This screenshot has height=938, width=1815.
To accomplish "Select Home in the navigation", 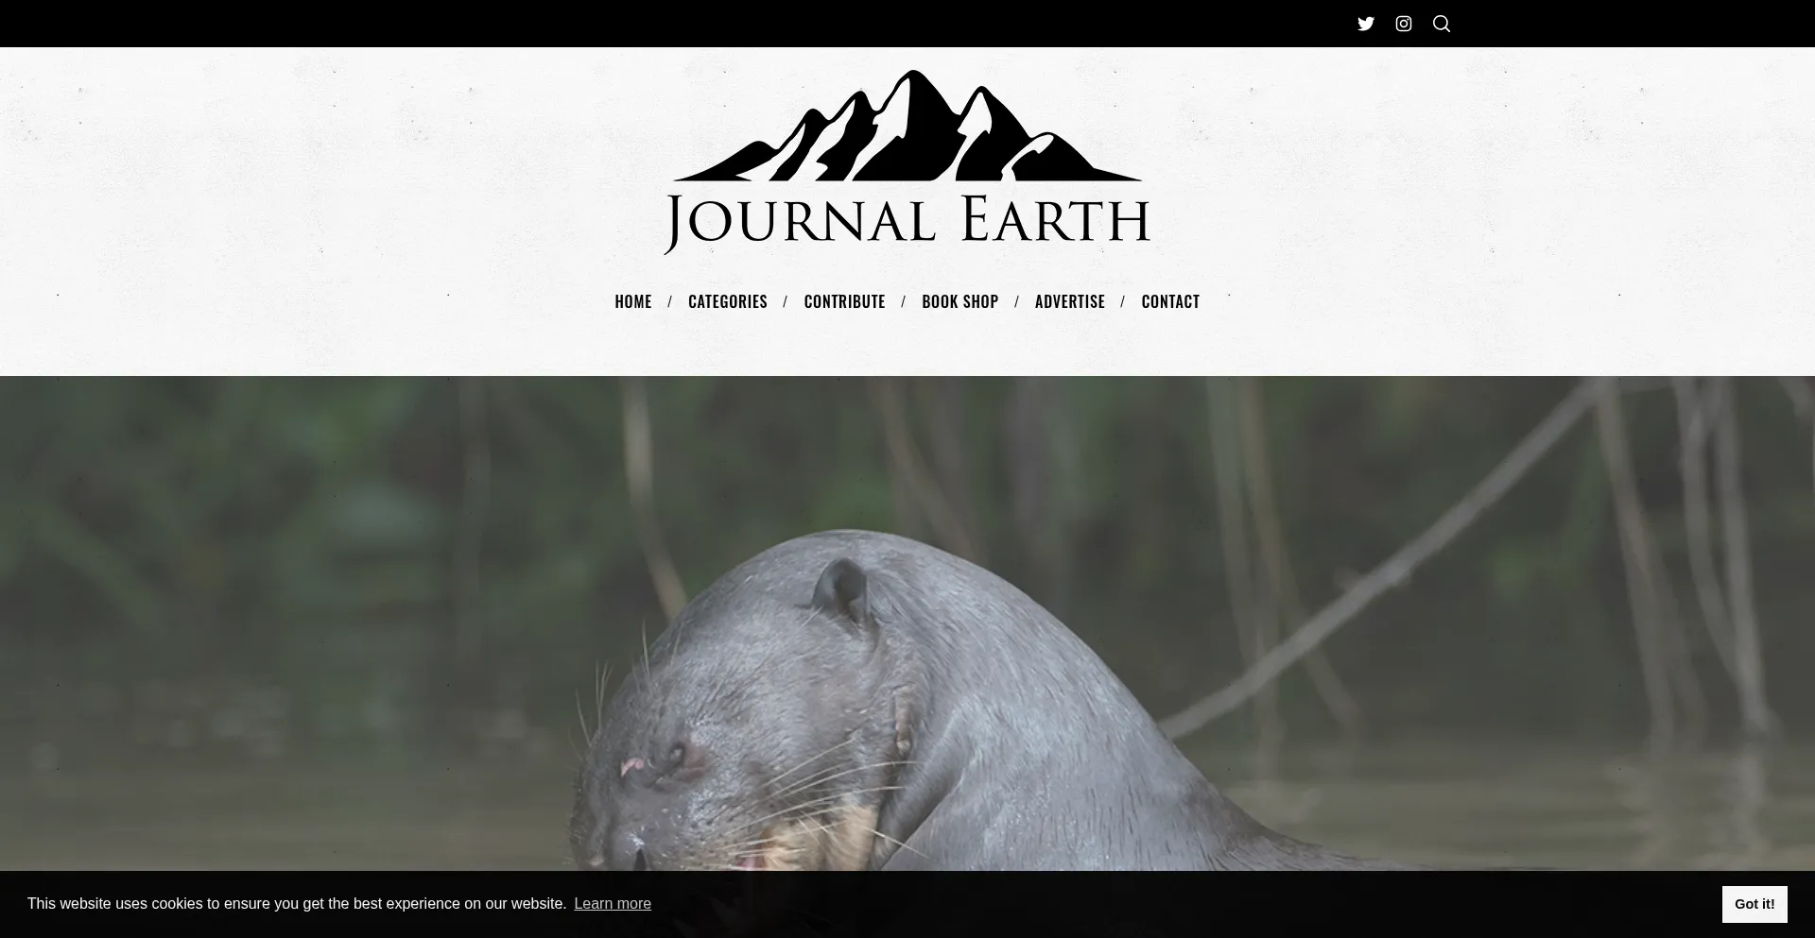I will tap(632, 301).
